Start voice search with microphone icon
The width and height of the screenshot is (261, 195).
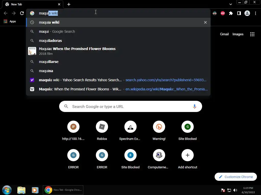pos(194,106)
